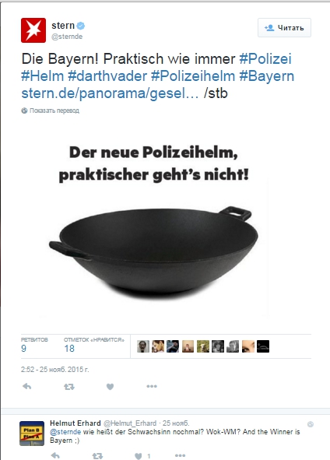Image resolution: width=330 pixels, height=460 pixels.
Task: Retweet the stern tweet
Action: 69,387
